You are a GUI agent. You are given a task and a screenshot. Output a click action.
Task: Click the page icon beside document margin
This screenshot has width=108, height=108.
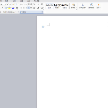43,27
